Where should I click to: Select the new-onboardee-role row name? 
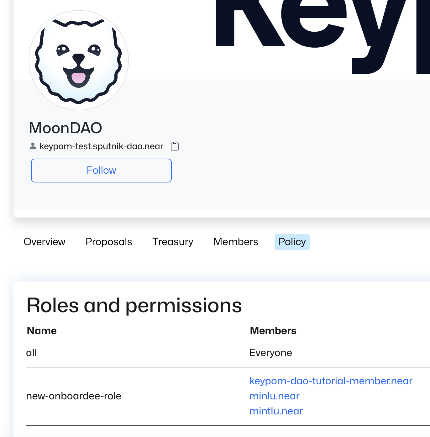click(74, 396)
